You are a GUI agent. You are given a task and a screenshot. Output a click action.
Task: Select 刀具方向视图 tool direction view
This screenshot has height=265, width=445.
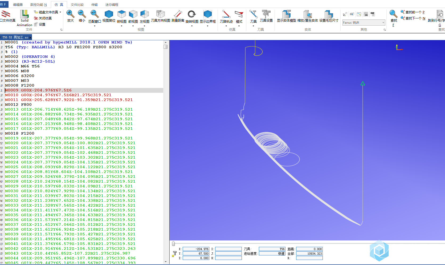click(x=160, y=14)
